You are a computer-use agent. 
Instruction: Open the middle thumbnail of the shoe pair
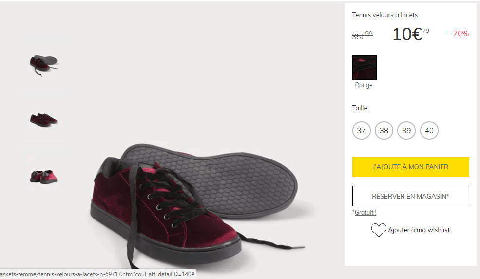(x=43, y=119)
